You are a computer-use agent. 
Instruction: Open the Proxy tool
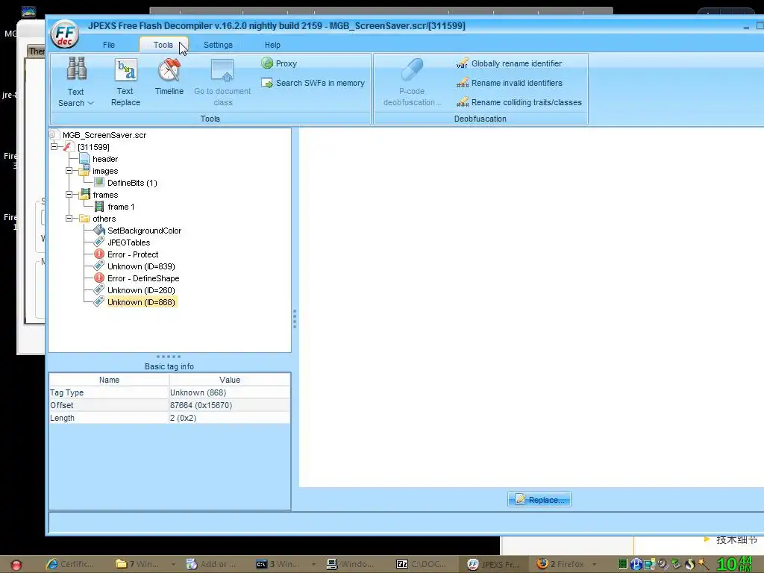pyautogui.click(x=279, y=63)
